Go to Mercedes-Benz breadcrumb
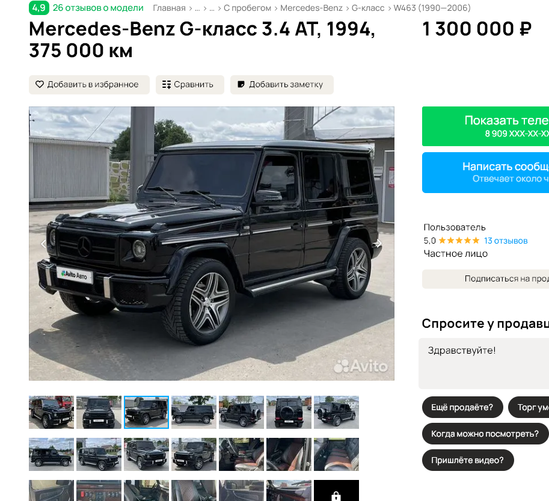549x501 pixels. tap(311, 8)
